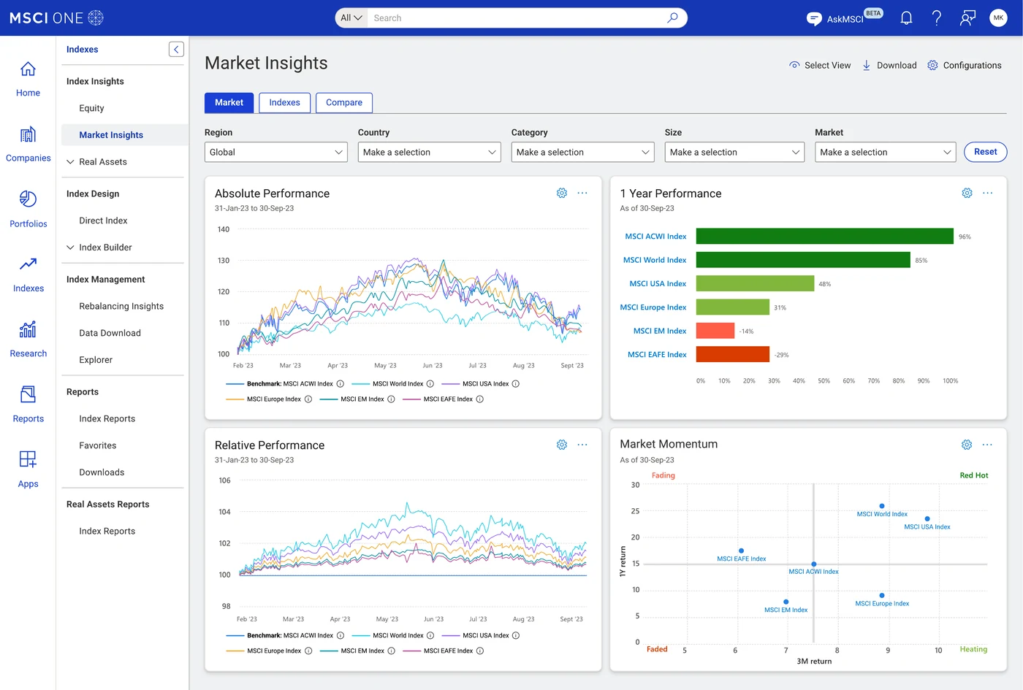This screenshot has height=690, width=1023.
Task: Open Market Momentum settings gear
Action: [x=967, y=445]
